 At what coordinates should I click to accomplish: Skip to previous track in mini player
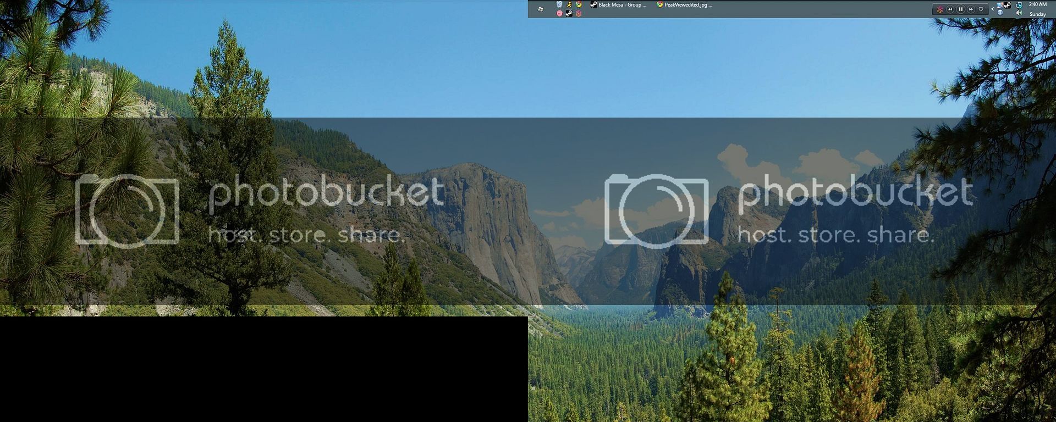(x=950, y=9)
